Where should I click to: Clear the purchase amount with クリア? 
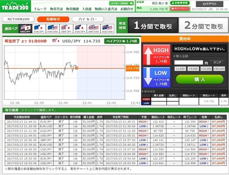tap(217, 63)
